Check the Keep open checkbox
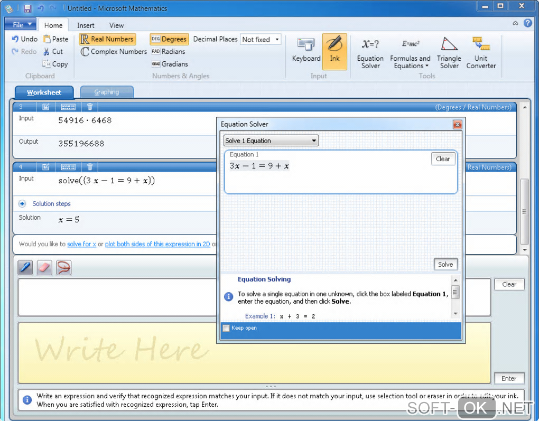Screen dimensions: 539x421 click(226, 328)
